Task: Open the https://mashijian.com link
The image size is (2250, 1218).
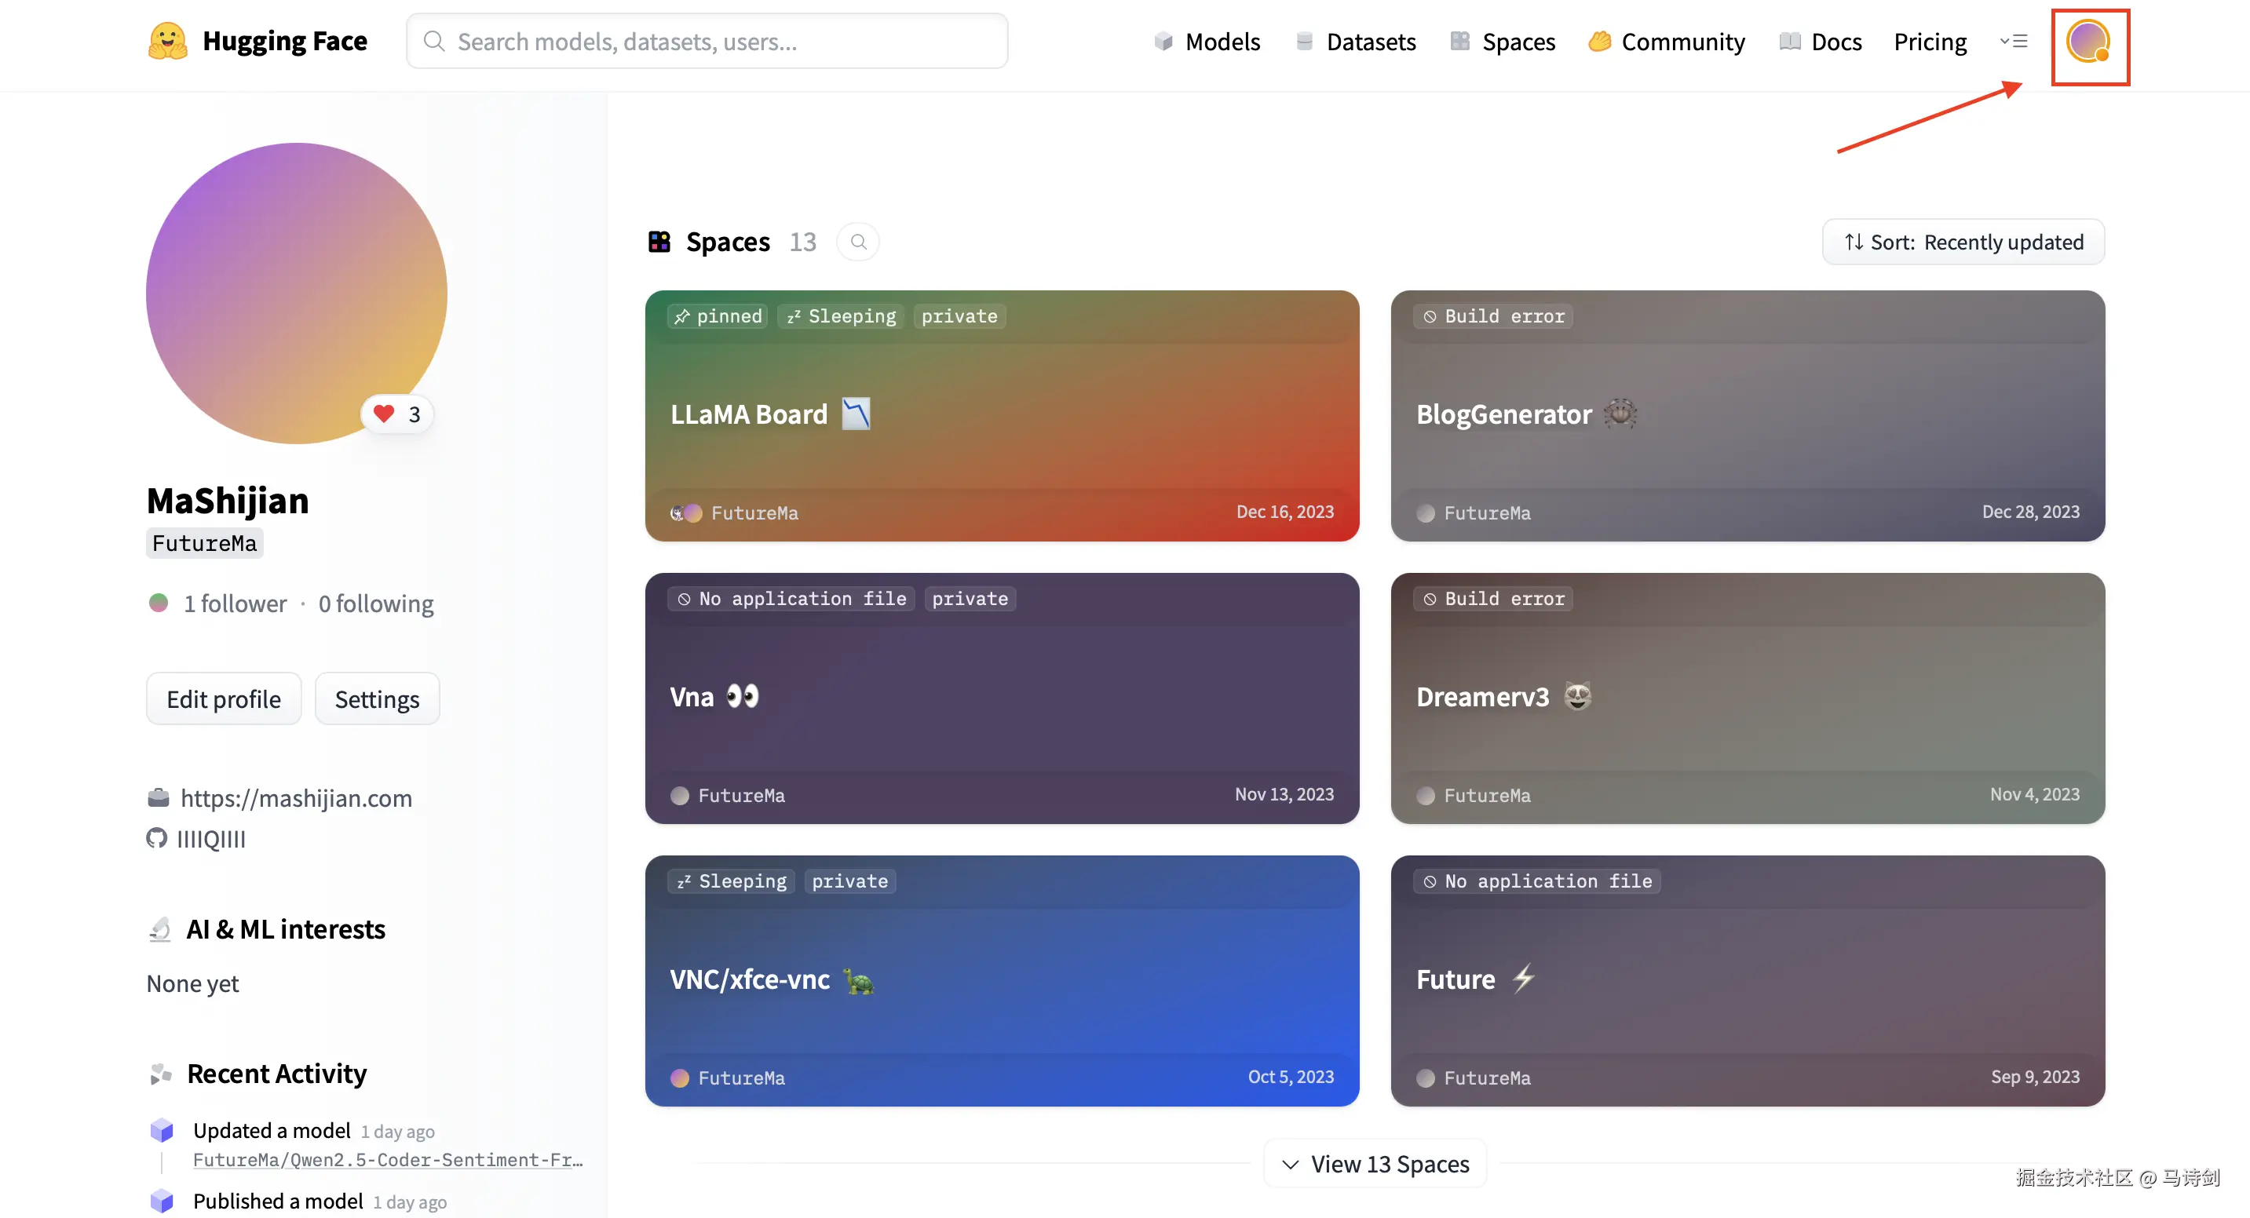Action: (x=295, y=797)
